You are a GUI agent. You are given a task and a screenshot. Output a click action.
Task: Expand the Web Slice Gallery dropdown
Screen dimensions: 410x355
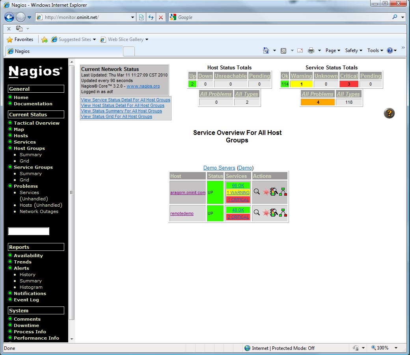coord(147,39)
